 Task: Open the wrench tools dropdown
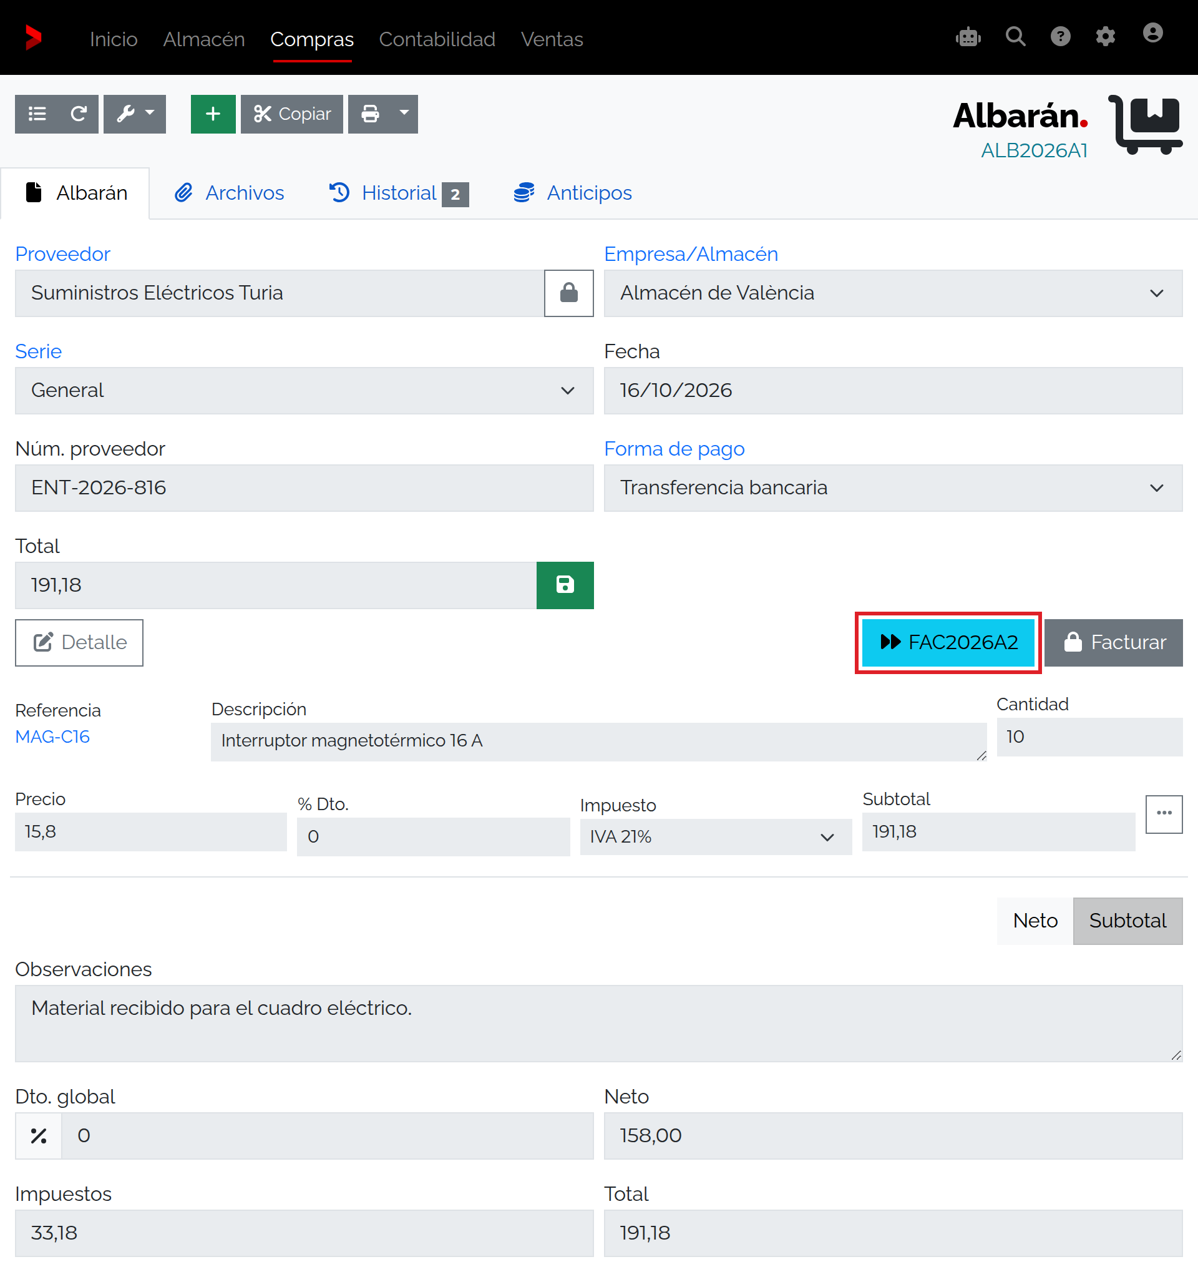pos(135,114)
